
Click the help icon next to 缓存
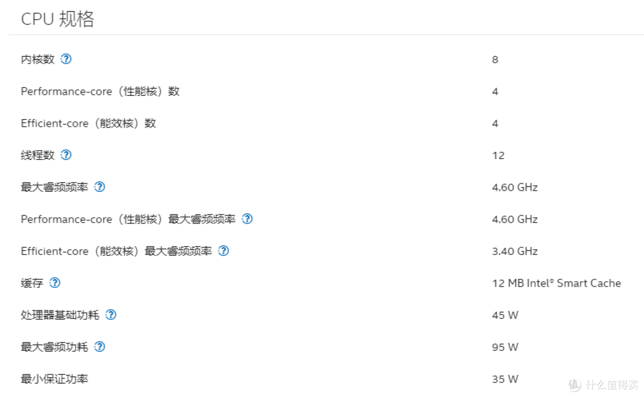pyautogui.click(x=55, y=283)
